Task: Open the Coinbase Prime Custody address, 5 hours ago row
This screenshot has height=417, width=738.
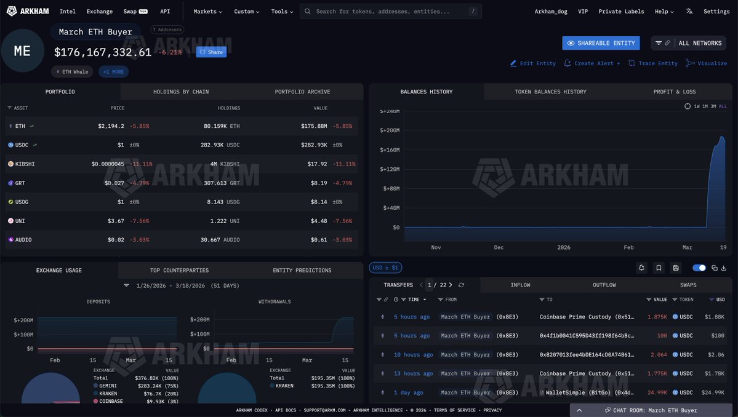Action: pyautogui.click(x=587, y=317)
